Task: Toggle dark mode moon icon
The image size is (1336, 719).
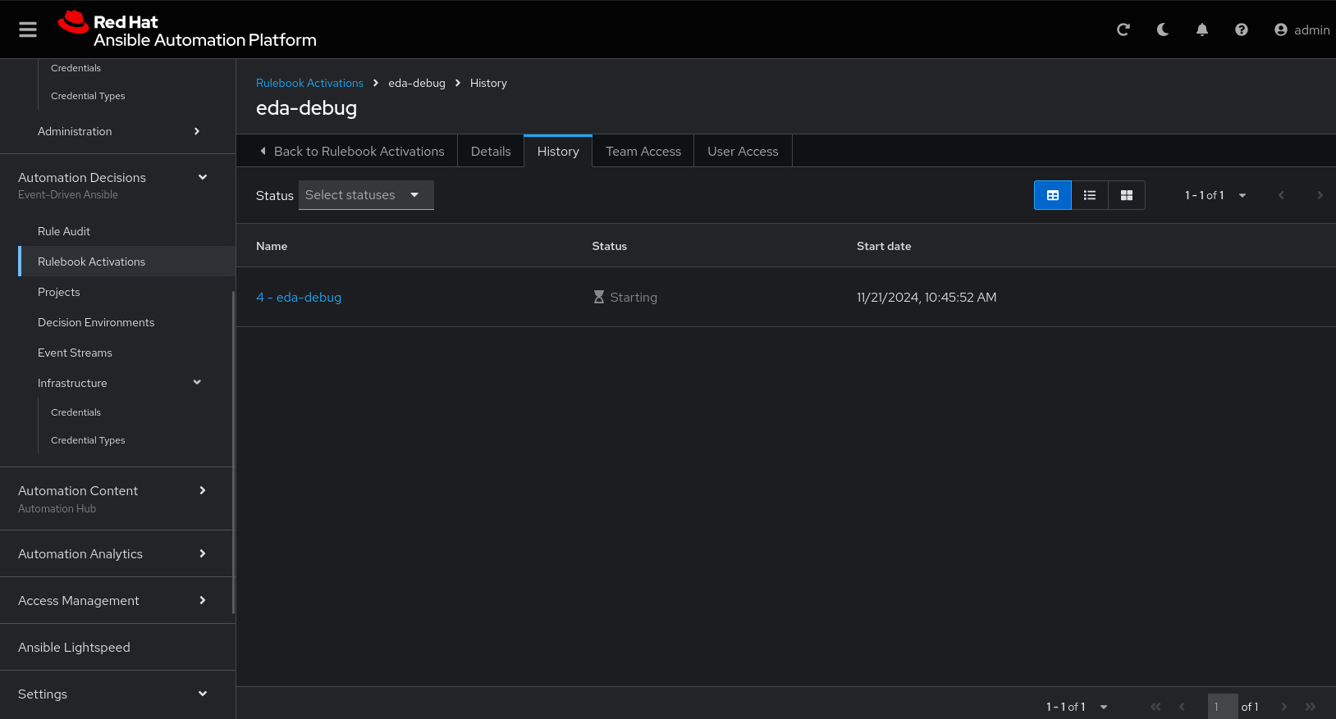Action: (x=1163, y=30)
